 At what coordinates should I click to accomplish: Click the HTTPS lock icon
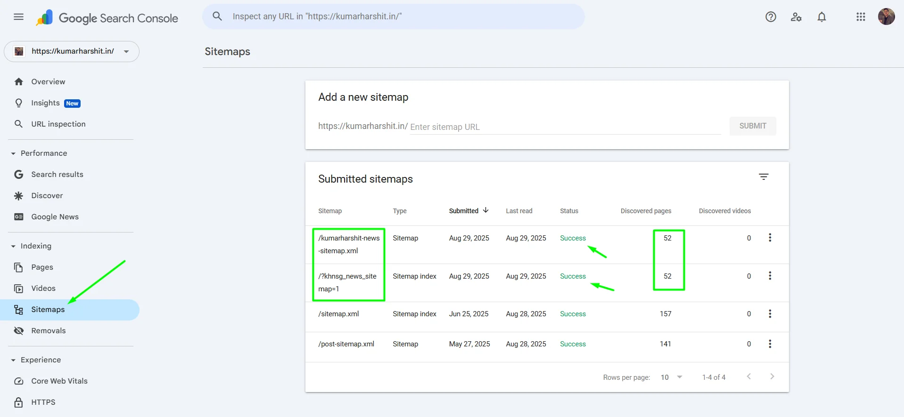pyautogui.click(x=19, y=402)
